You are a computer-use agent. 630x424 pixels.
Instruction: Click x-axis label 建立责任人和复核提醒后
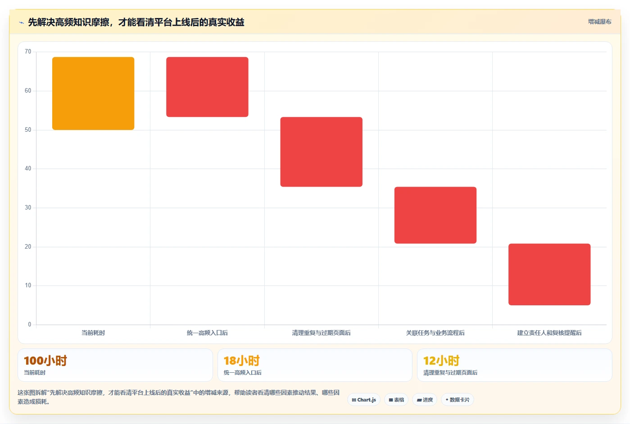(549, 333)
